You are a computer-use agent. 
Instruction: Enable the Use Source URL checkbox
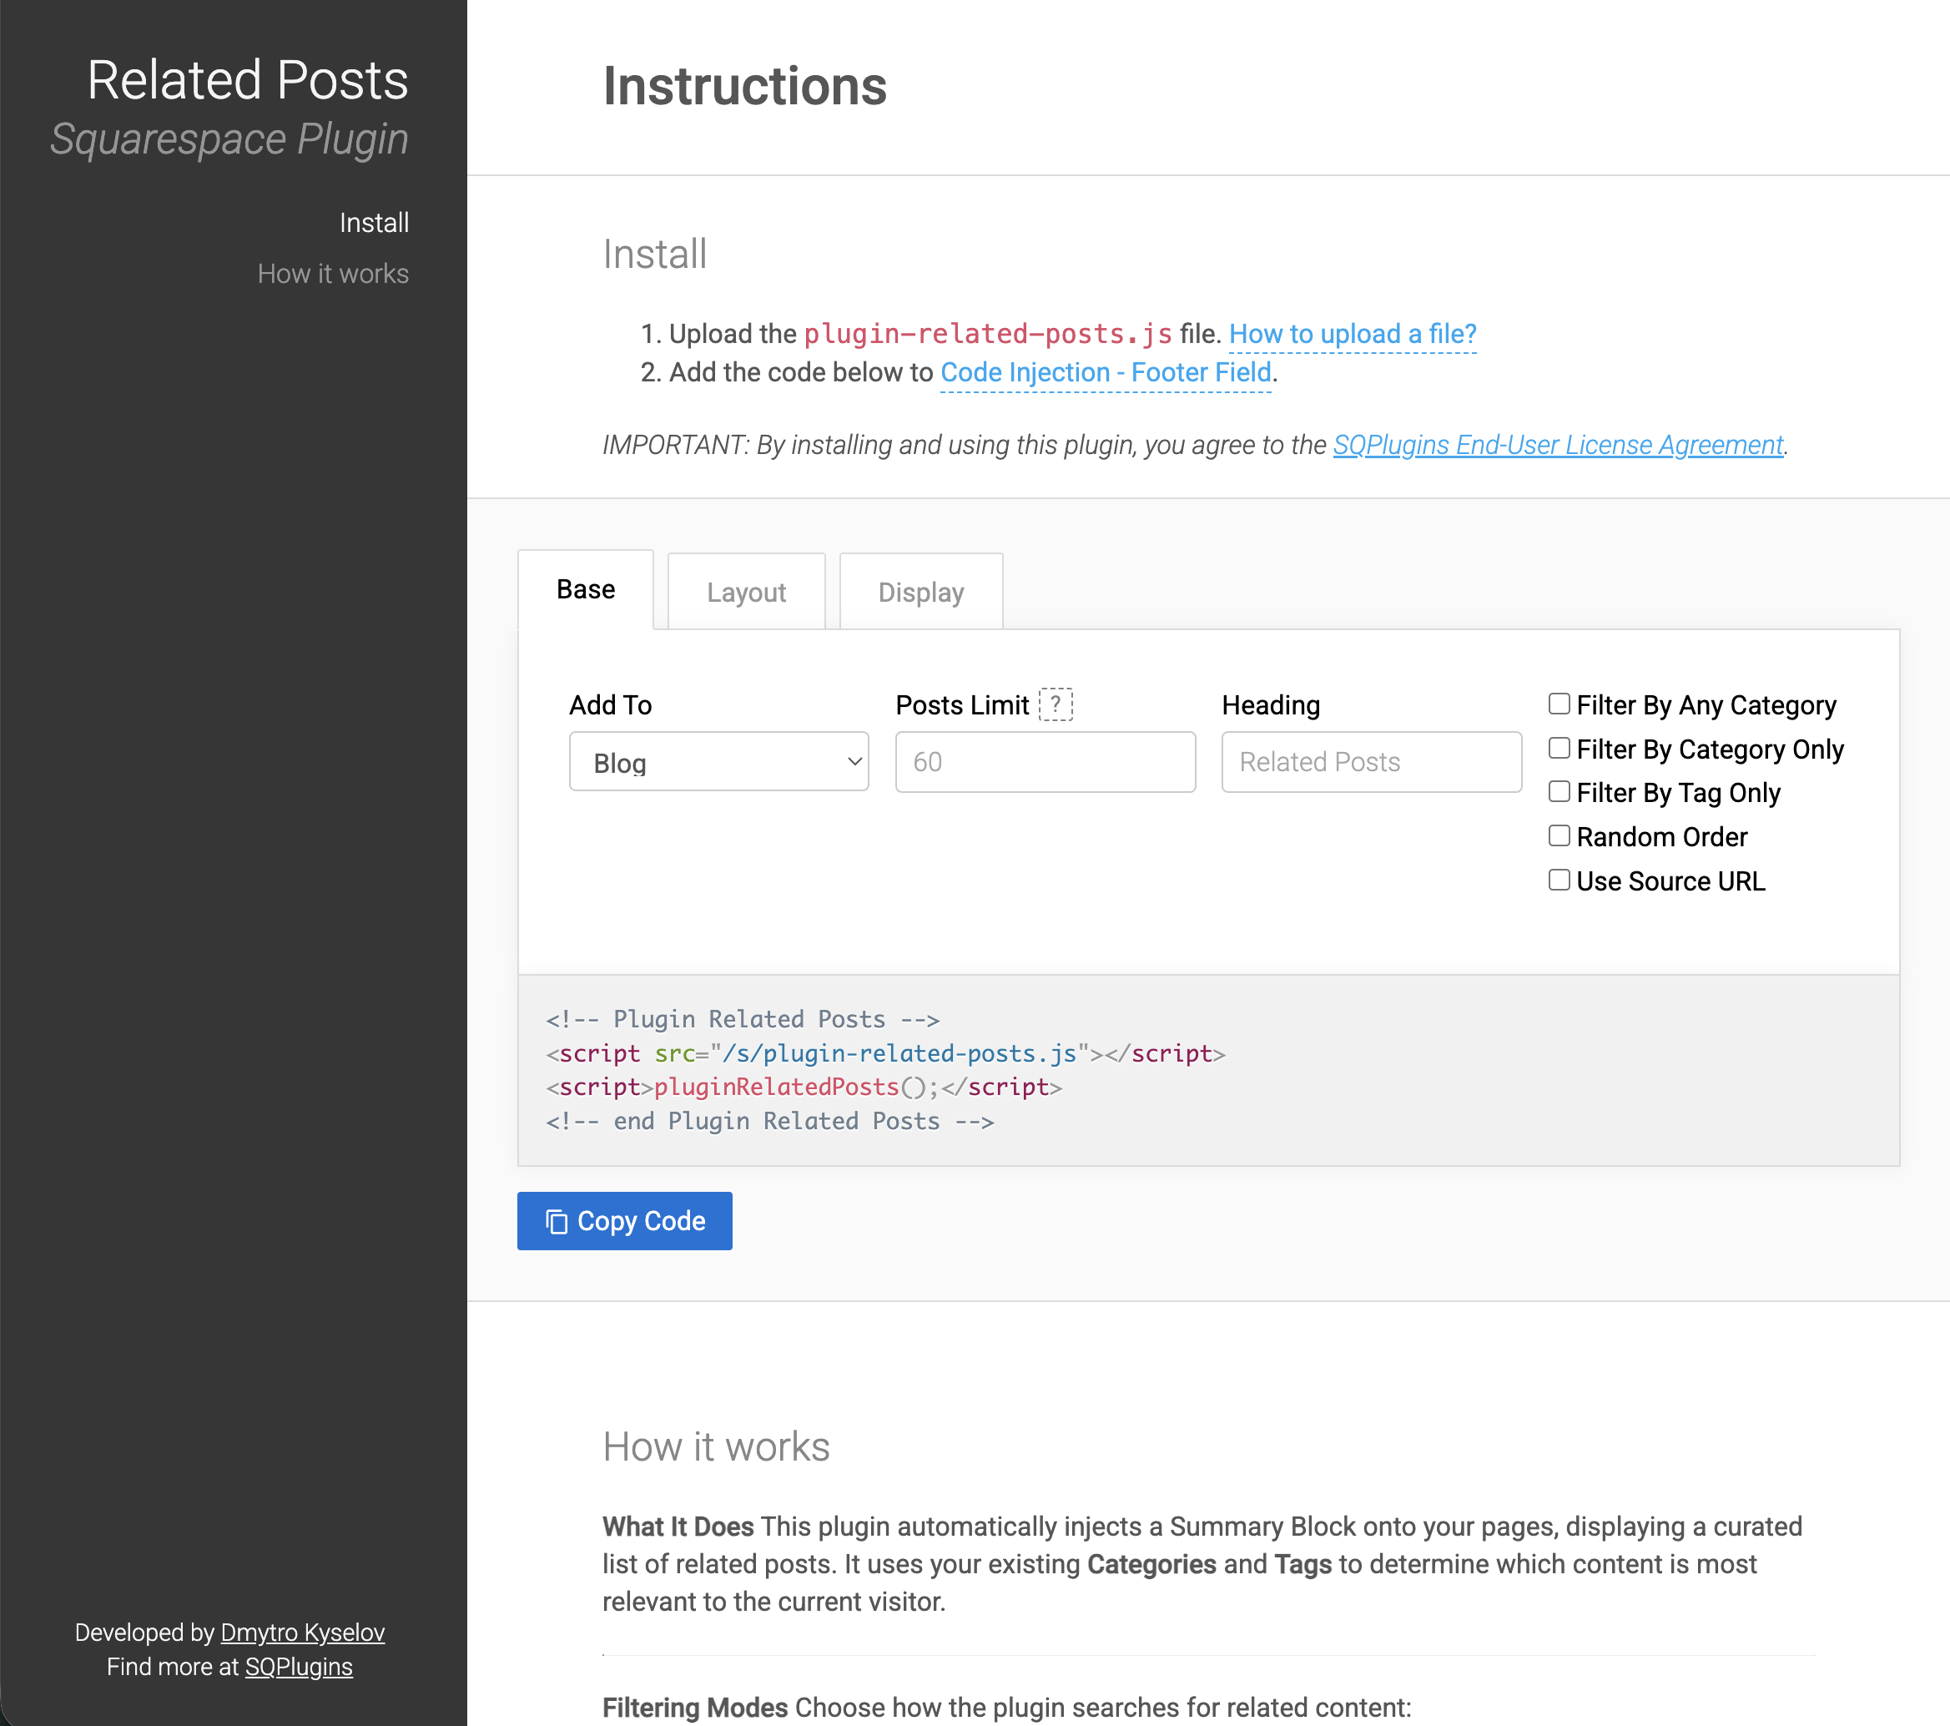pyautogui.click(x=1559, y=880)
